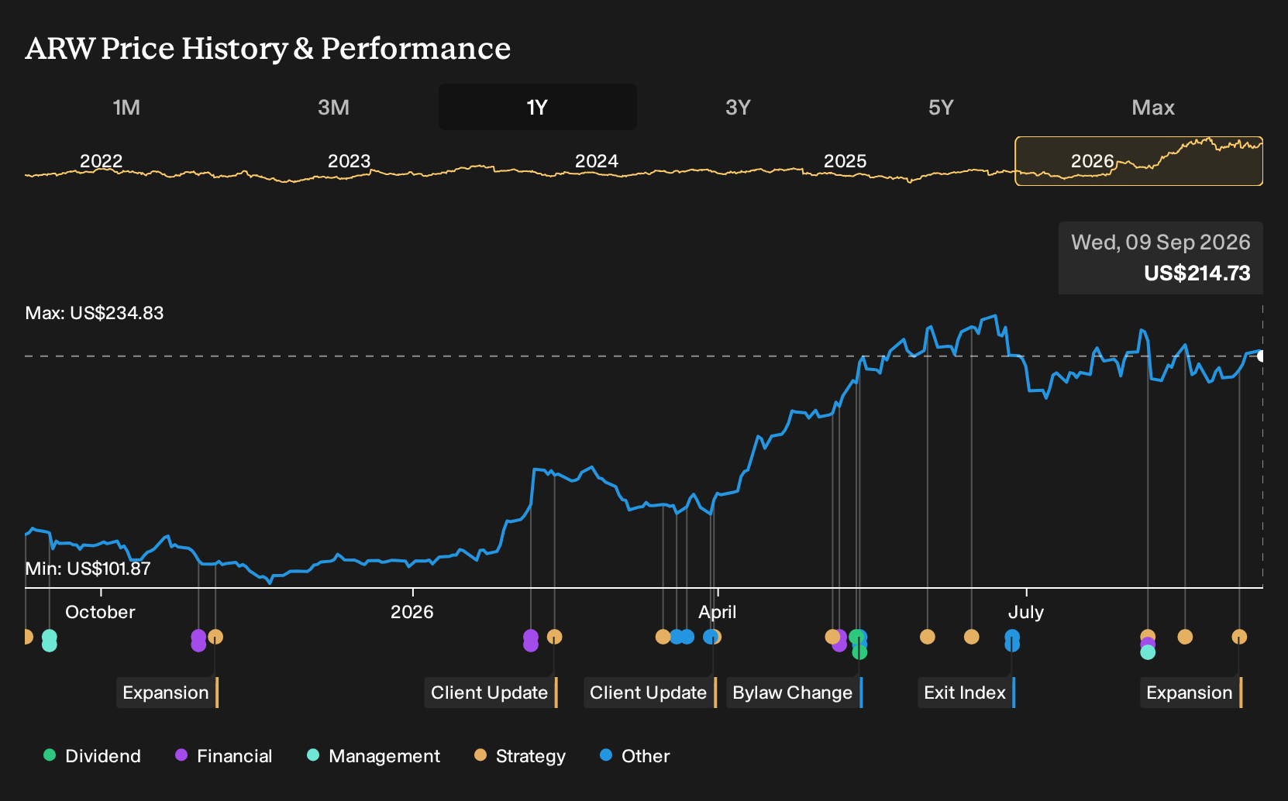Click the orange Strategy dot above the last Expansion label
The width and height of the screenshot is (1288, 801).
1239,637
